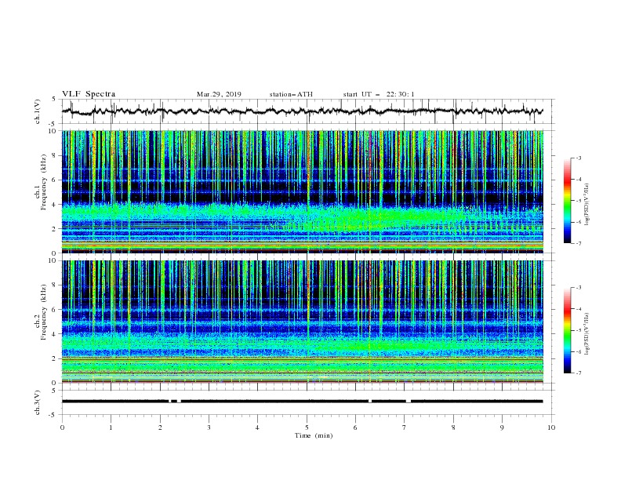Click the ch.3 black signal bar

(303, 402)
